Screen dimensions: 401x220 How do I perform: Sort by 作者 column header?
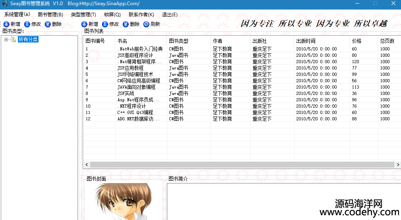click(x=231, y=41)
